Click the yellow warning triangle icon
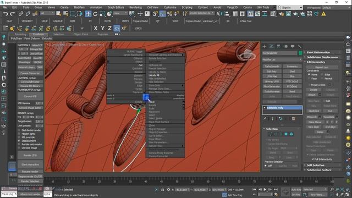Screen dimensions: 352x198 tap(323, 14)
